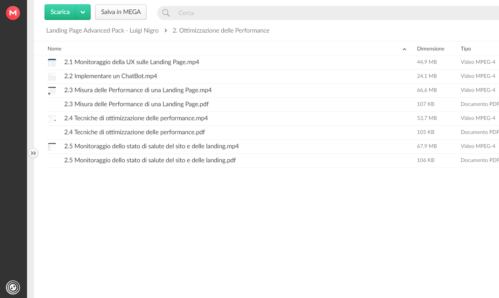Image resolution: width=499 pixels, height=298 pixels.
Task: Click the 44,9 MB size cell
Action: tap(427, 62)
